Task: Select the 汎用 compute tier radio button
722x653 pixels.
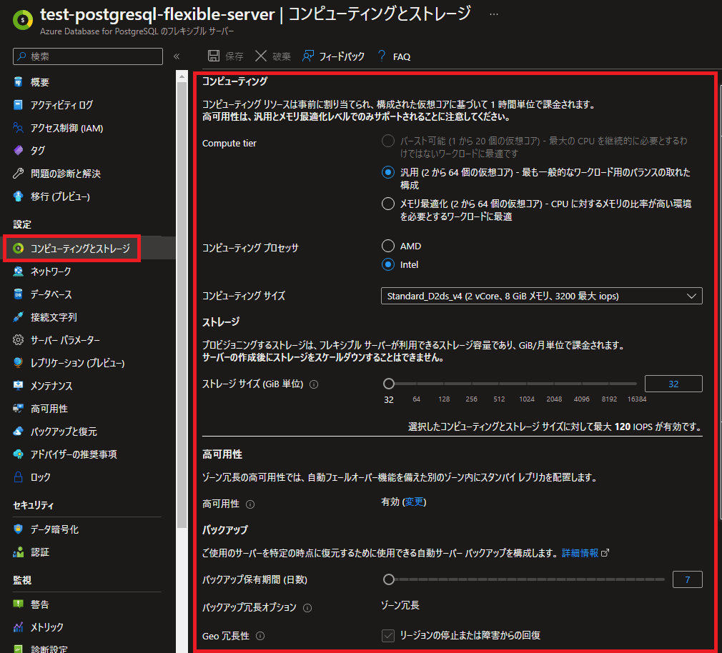Action: coord(388,173)
